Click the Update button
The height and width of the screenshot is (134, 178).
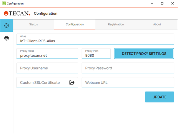[159, 97]
